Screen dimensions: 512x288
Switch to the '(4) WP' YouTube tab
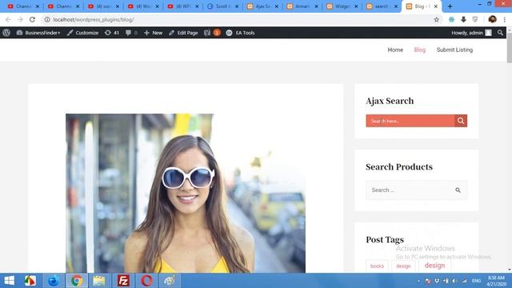(183, 6)
